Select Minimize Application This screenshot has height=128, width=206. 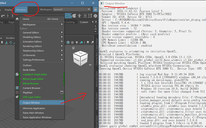tap(42, 108)
